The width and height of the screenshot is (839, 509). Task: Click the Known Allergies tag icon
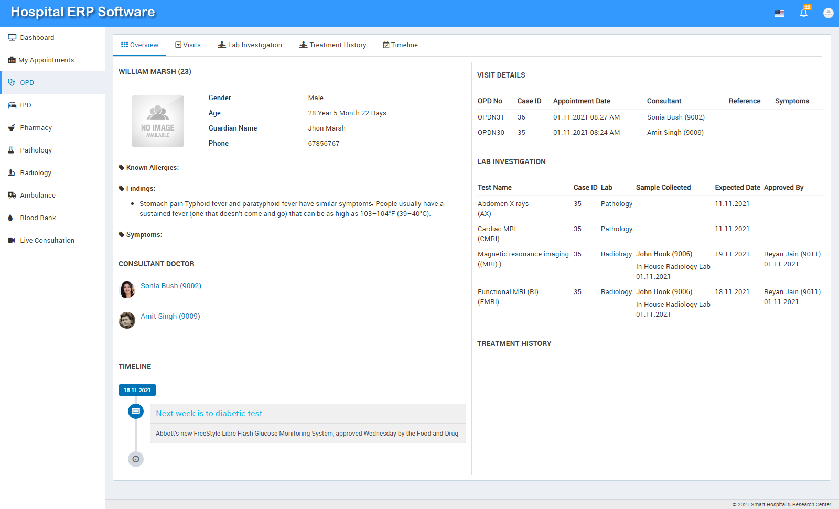tap(122, 168)
